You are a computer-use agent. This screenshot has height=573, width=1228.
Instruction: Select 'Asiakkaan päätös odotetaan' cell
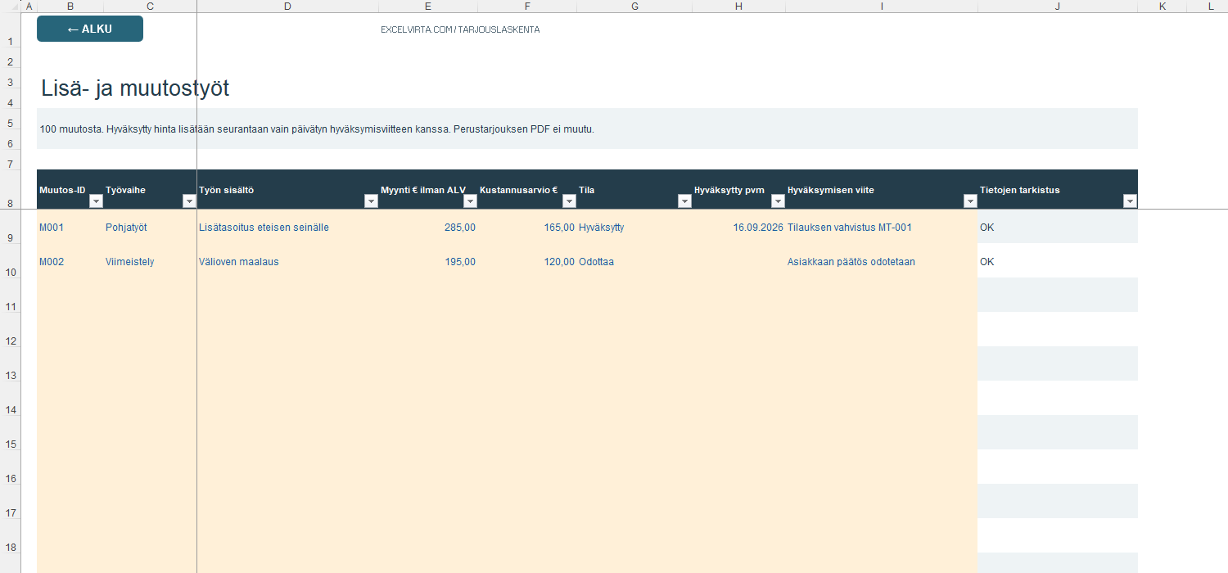pyautogui.click(x=882, y=261)
